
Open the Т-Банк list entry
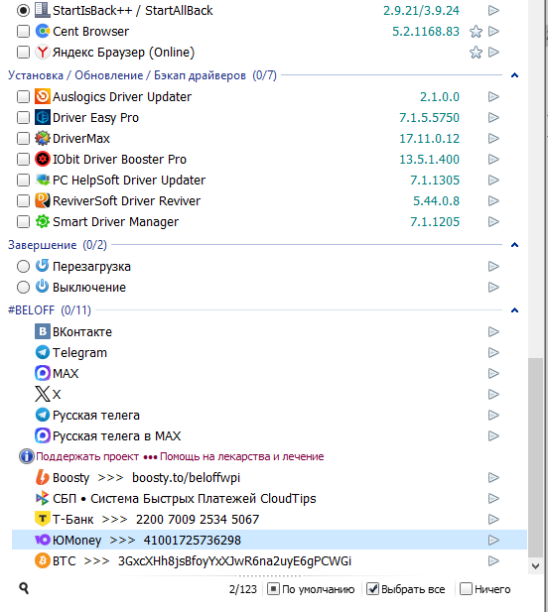tap(269, 519)
